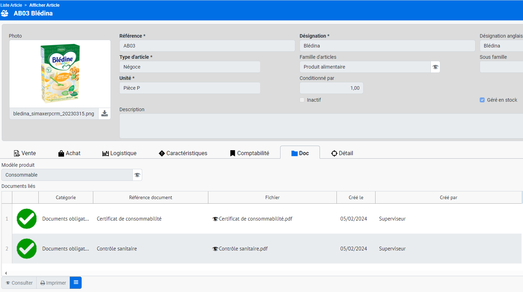
Task: Go back to Liste Article breadcrumb
Action: click(11, 5)
